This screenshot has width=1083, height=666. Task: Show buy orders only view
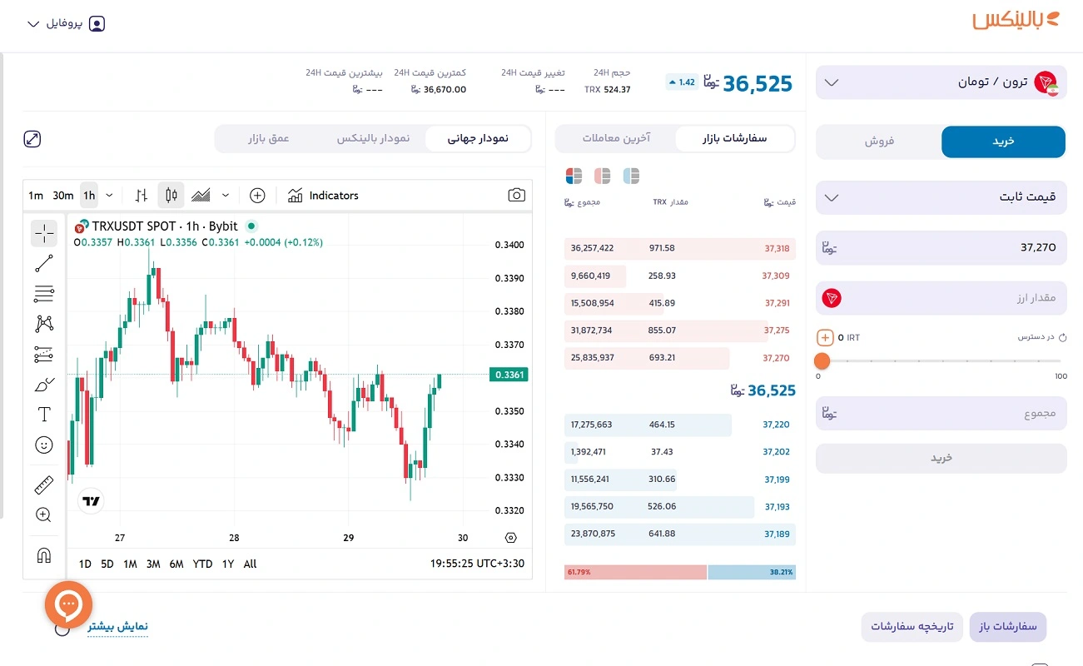click(631, 176)
